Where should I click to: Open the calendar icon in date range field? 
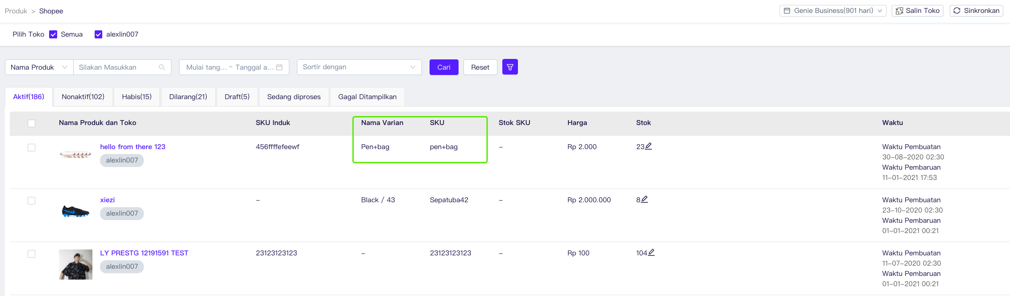280,67
